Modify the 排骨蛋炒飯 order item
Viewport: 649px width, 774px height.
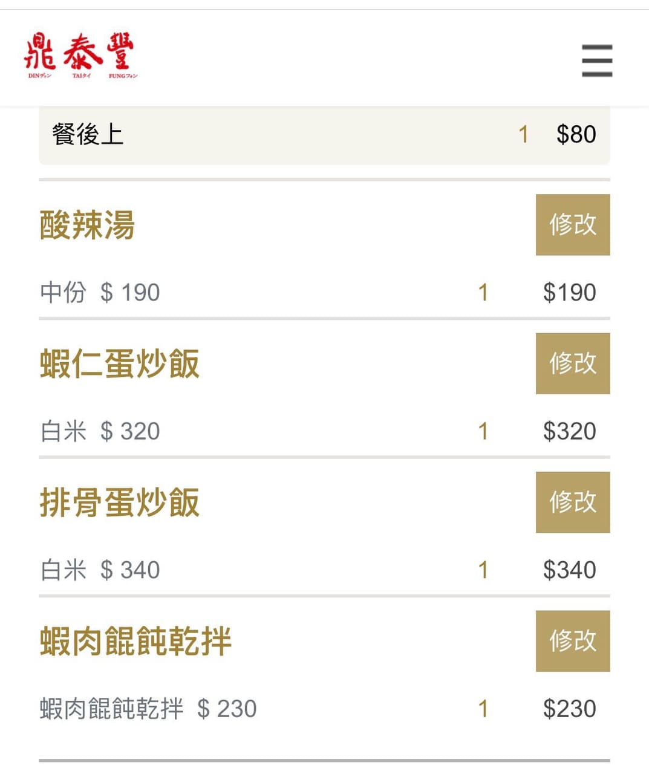(573, 502)
